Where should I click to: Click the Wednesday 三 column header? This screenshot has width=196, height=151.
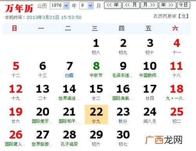tap(95, 28)
